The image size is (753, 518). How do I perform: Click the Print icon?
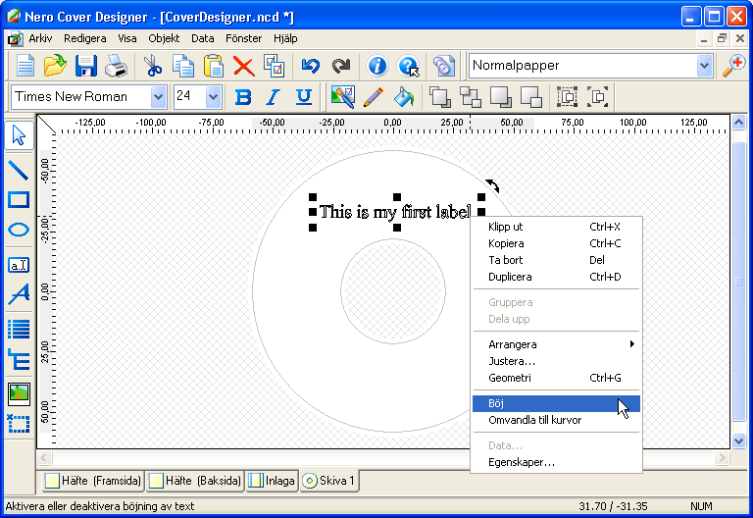[116, 66]
